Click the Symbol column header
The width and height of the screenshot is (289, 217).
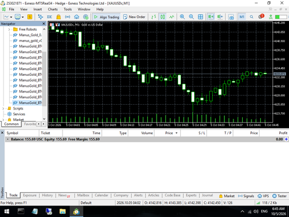[22, 133]
